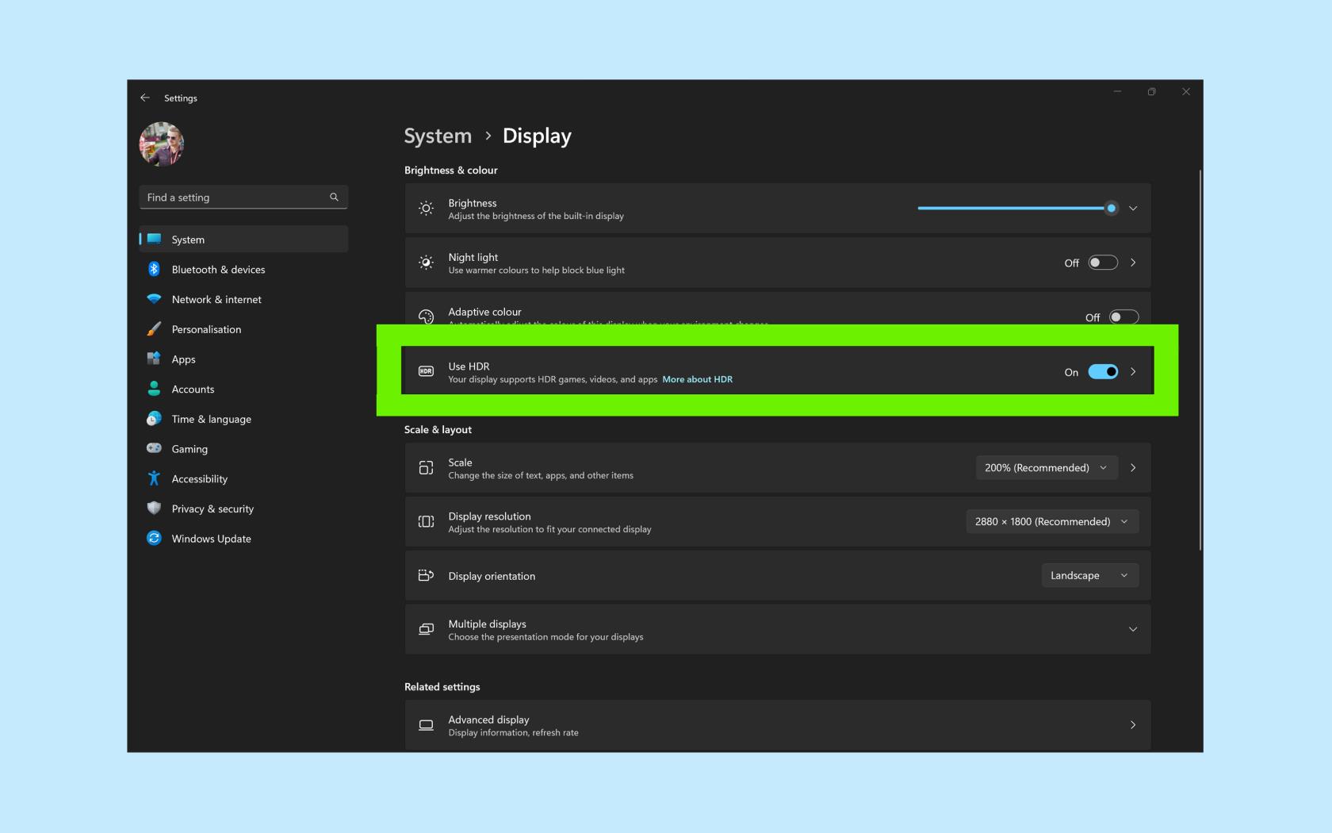Expand Multiple displays section
Screen dimensions: 1332x833
point(1133,629)
